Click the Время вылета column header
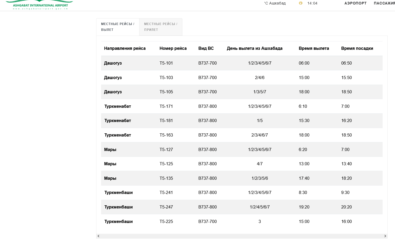The image size is (395, 243). click(x=314, y=48)
